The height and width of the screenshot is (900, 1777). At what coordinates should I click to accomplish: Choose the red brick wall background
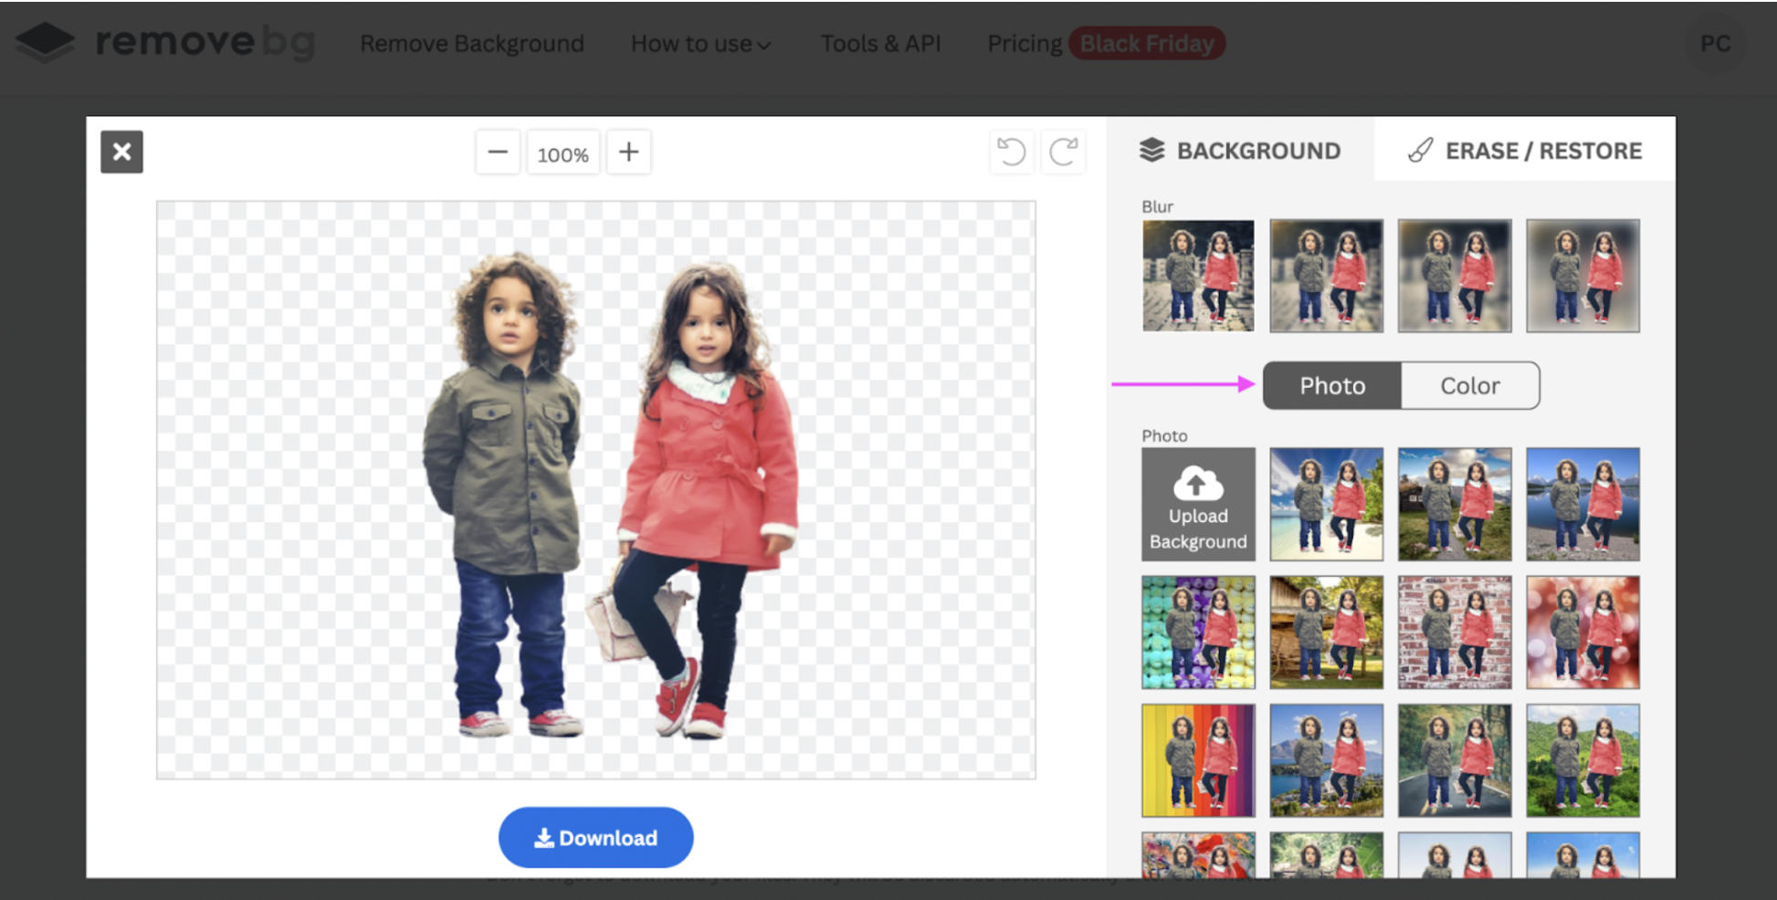point(1455,632)
